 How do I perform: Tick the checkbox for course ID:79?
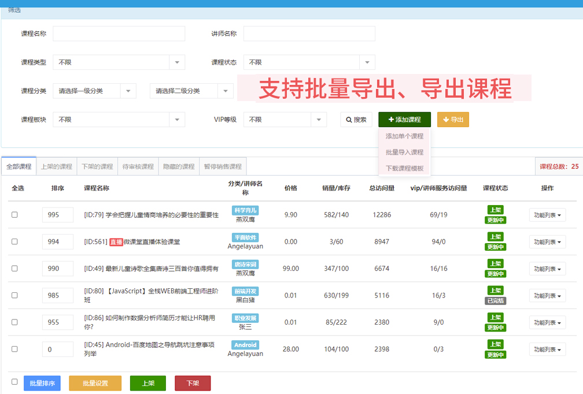click(14, 215)
